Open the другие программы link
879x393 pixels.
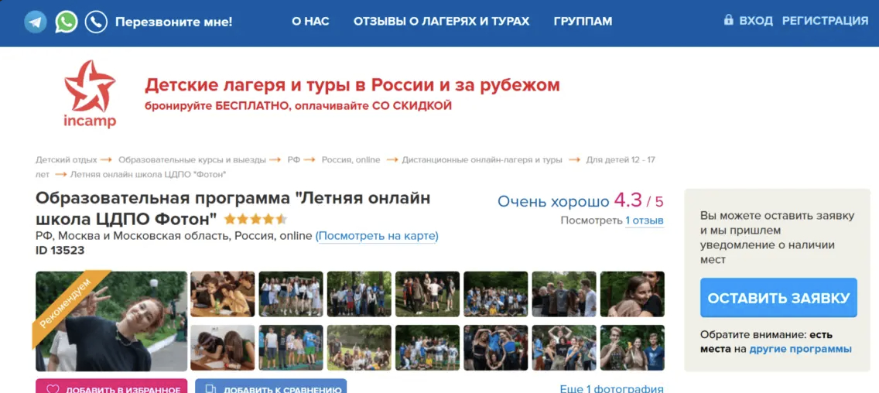tap(801, 349)
